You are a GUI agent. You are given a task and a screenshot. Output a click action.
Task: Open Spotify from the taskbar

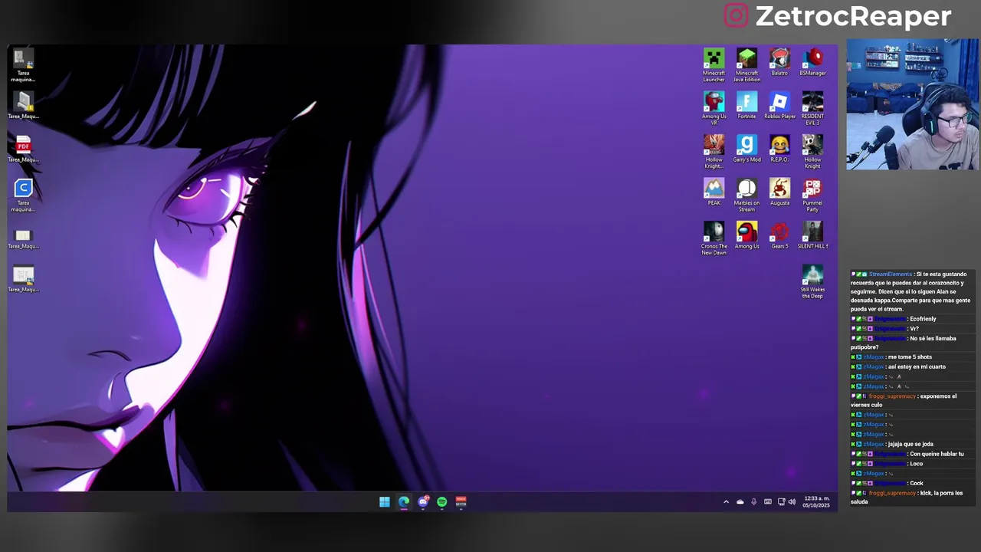[x=442, y=501]
